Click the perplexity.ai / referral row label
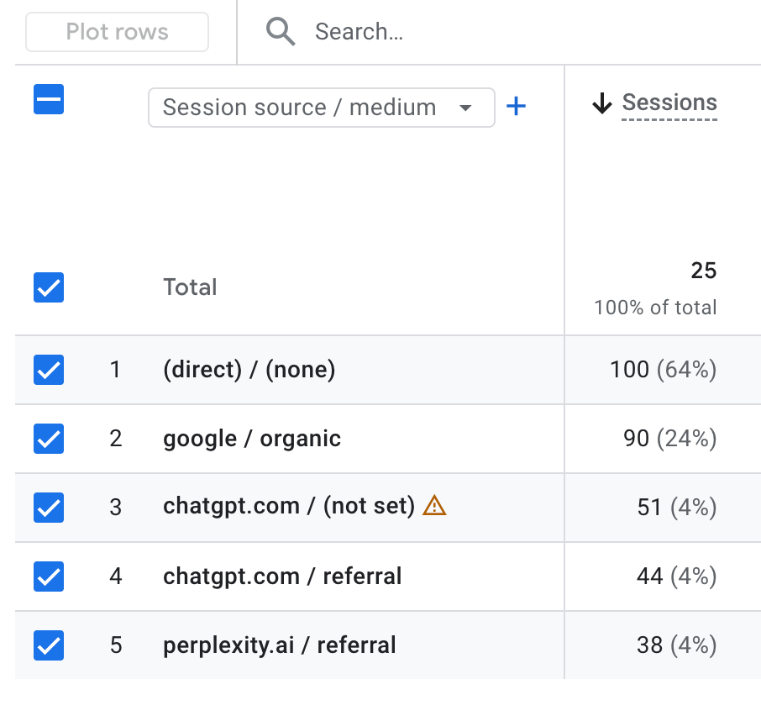This screenshot has height=716, width=761. click(279, 645)
